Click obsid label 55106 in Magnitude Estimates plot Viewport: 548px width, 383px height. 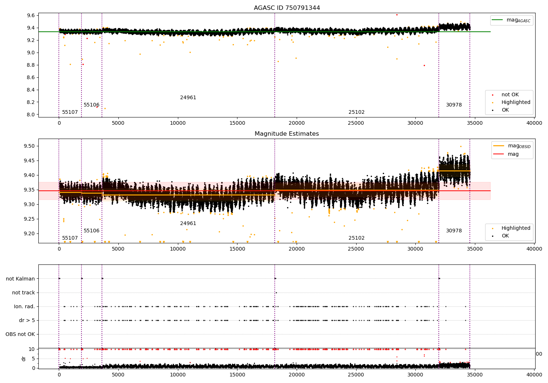pos(92,231)
